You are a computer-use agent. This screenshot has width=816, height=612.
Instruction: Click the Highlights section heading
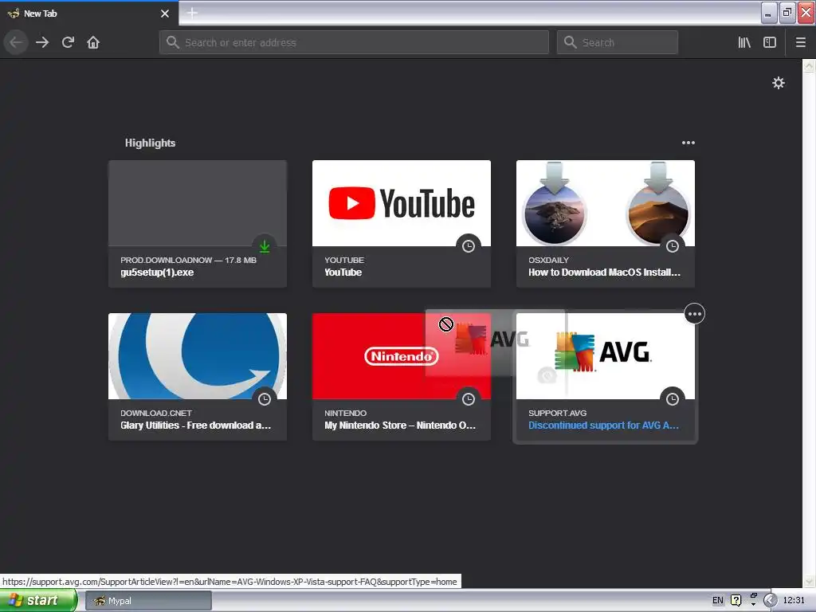150,143
